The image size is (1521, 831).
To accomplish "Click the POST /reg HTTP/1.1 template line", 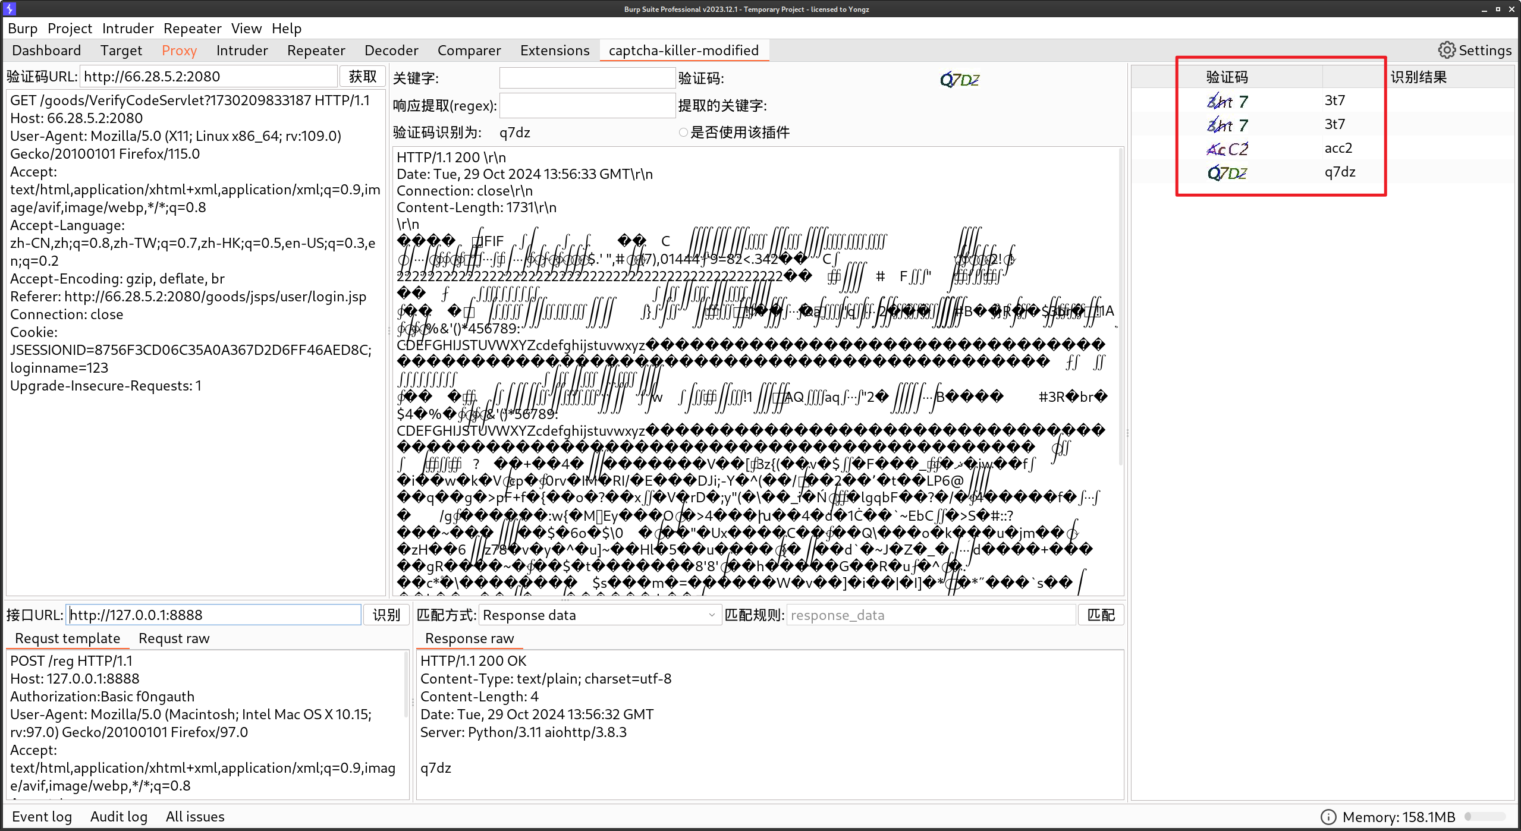I will [71, 661].
